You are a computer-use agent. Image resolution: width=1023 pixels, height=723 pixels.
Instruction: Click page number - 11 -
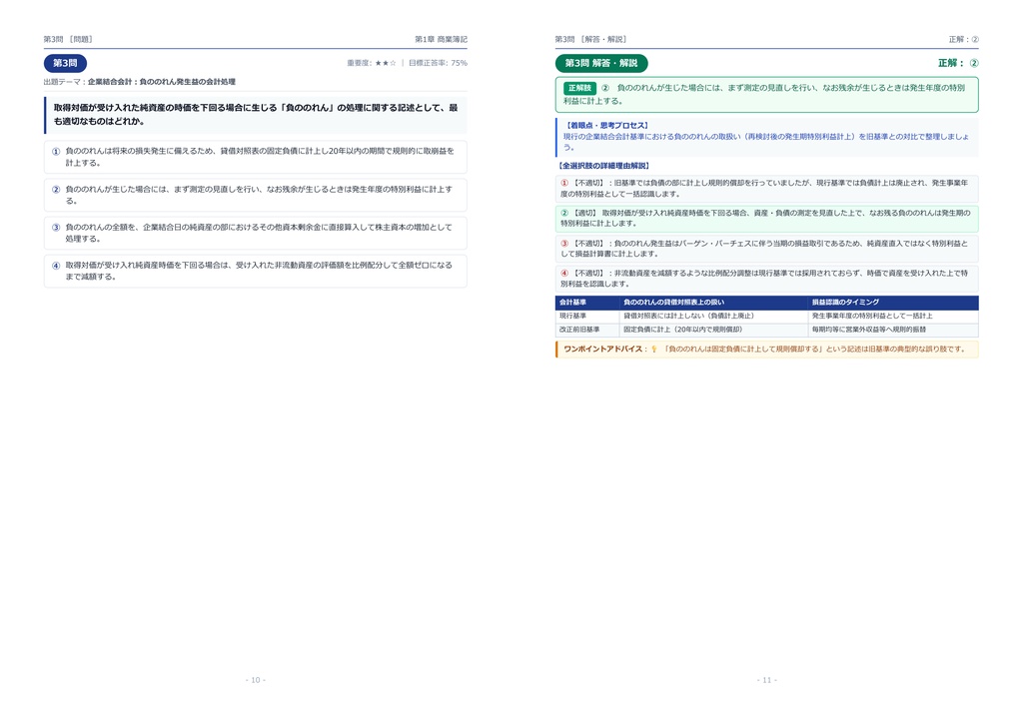766,680
